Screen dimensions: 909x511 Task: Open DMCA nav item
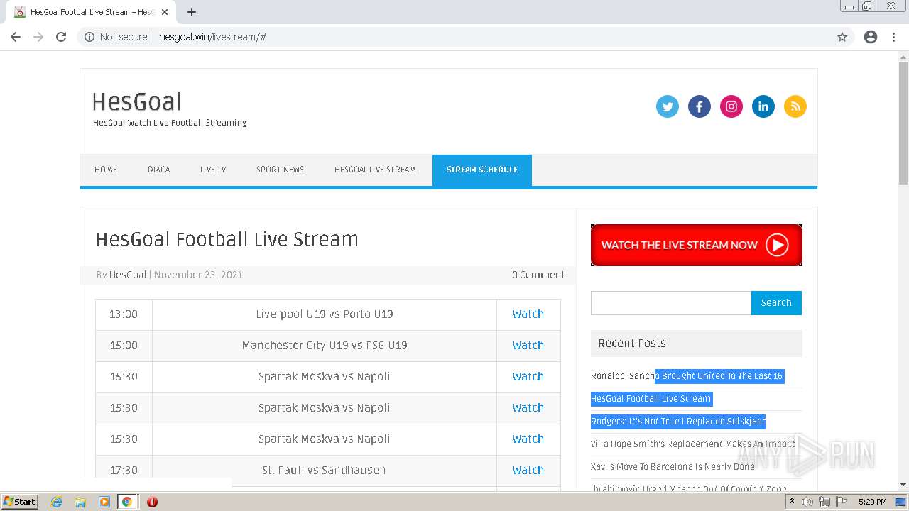pos(158,170)
